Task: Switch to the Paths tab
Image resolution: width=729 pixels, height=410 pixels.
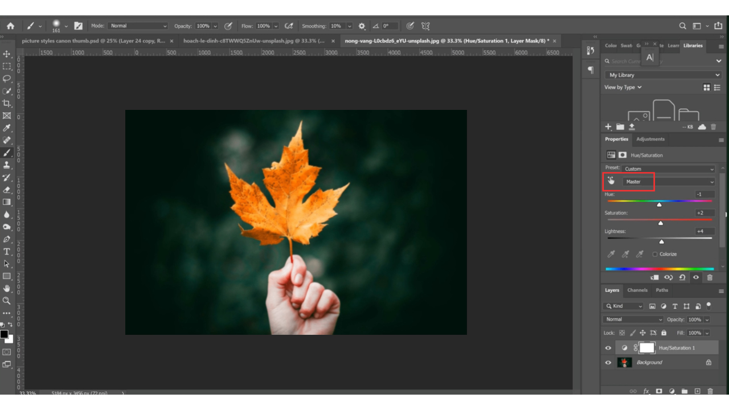Action: (662, 290)
